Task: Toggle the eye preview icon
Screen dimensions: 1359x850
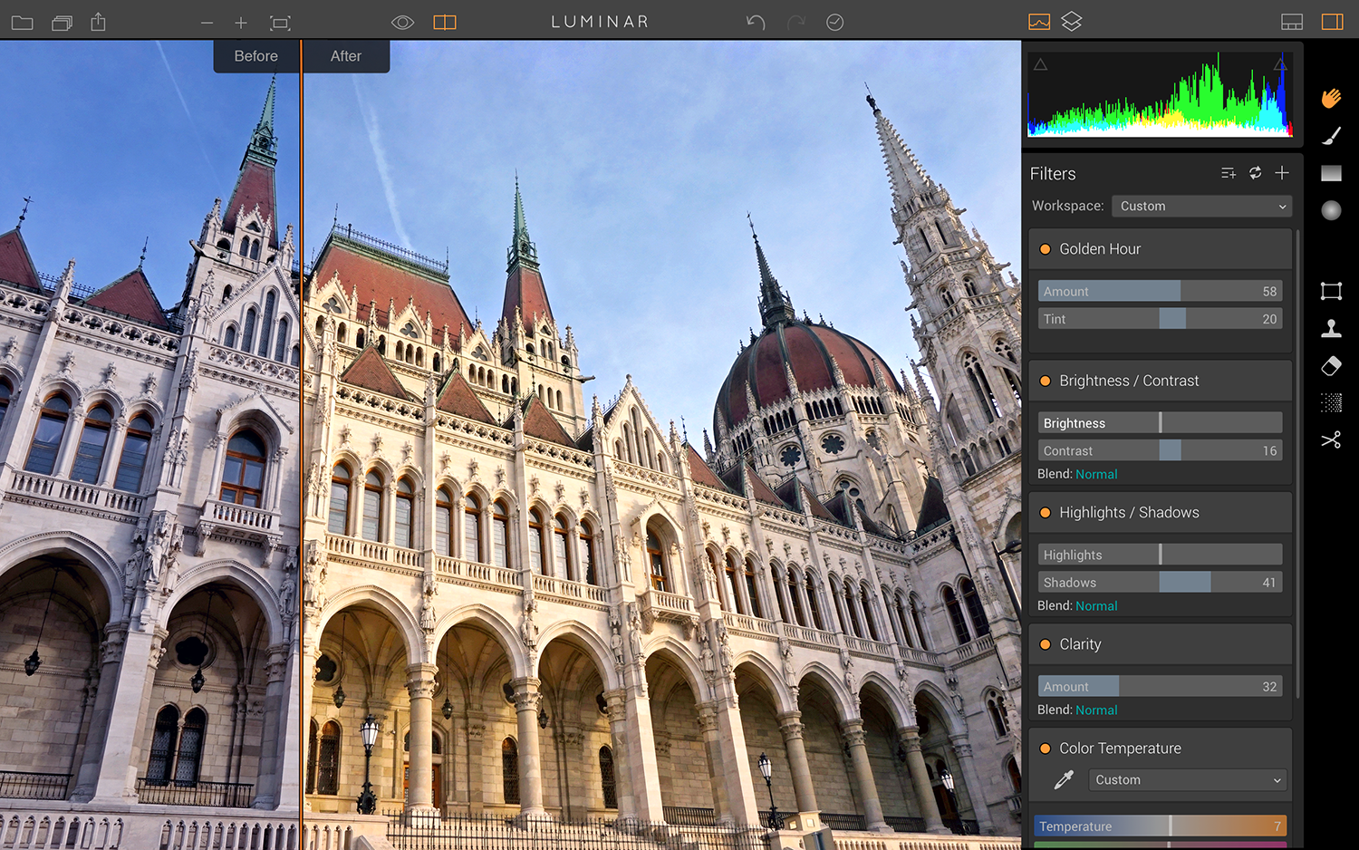Action: (x=402, y=23)
